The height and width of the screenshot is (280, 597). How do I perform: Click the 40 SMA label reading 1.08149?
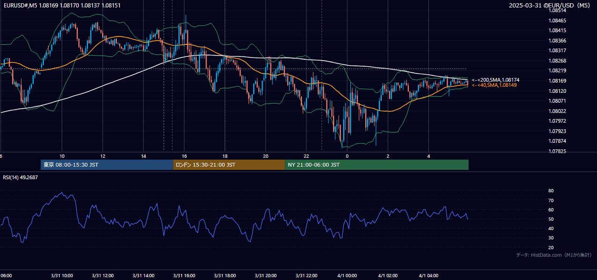coord(494,85)
